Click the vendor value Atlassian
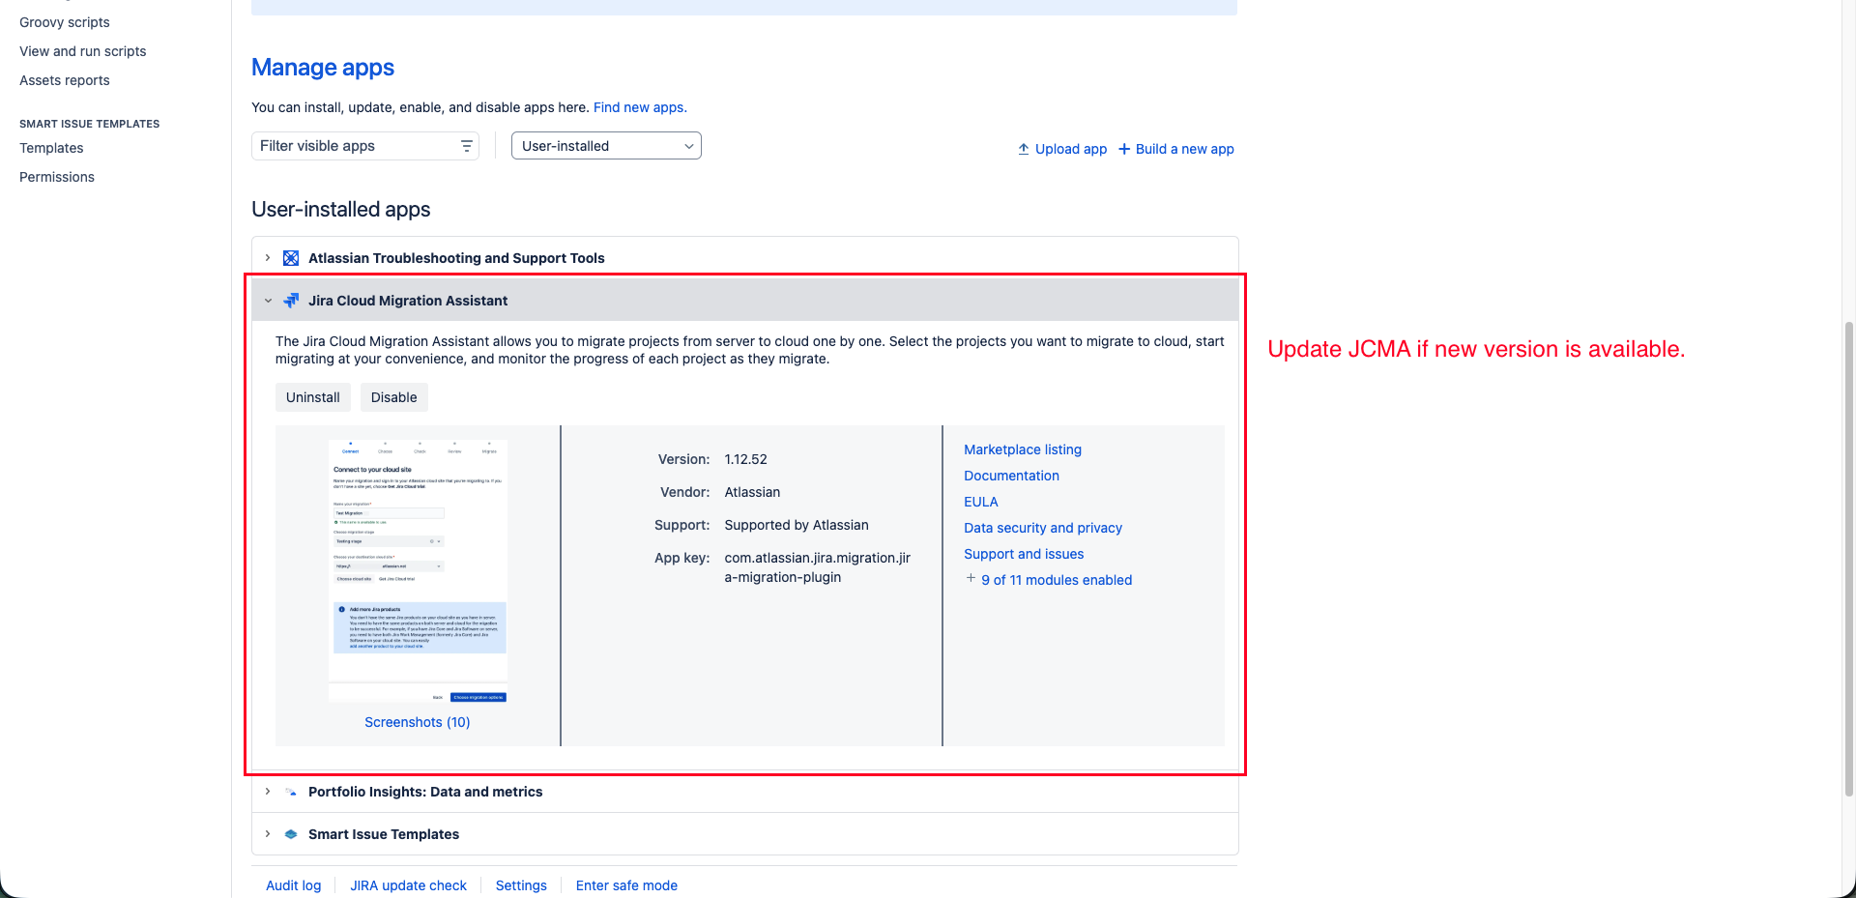Image resolution: width=1856 pixels, height=898 pixels. point(752,492)
